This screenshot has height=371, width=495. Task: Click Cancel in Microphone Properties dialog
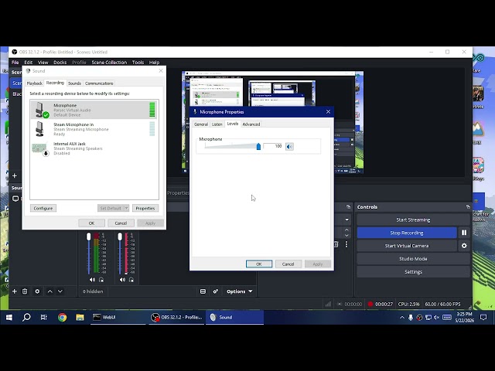click(288, 264)
